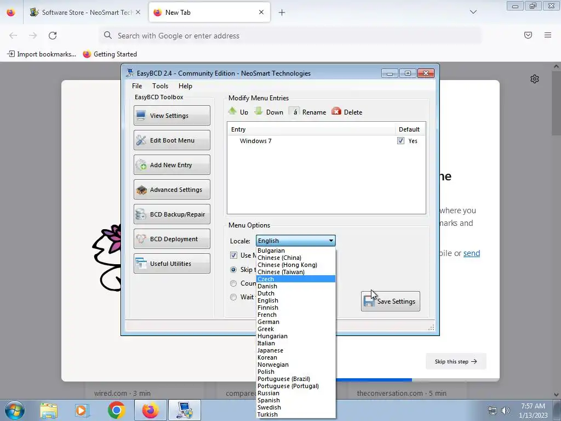Click the Entry column header

coord(311,129)
